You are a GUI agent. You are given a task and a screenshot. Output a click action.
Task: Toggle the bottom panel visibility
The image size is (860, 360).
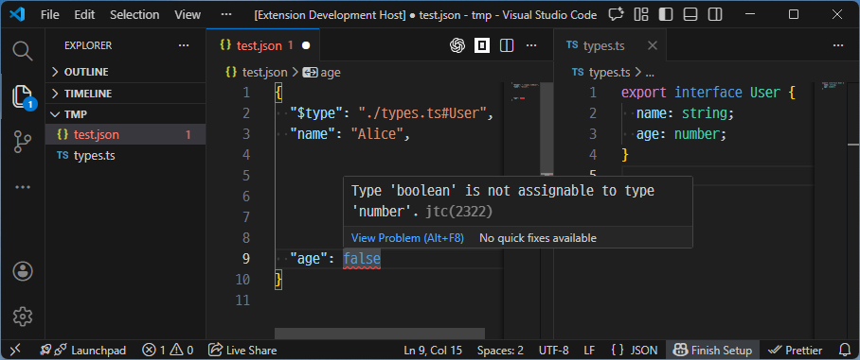(690, 15)
